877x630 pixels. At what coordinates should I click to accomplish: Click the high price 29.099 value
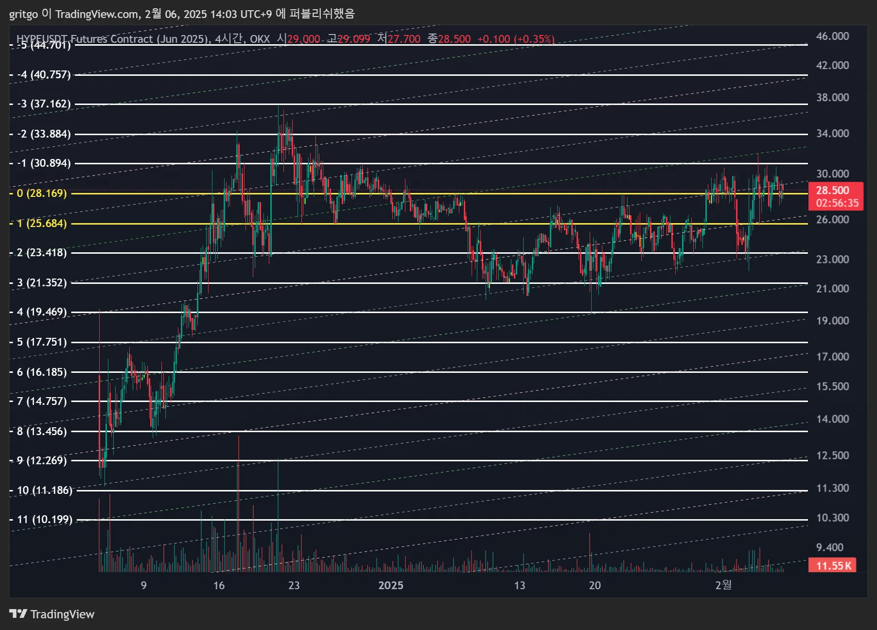click(354, 39)
